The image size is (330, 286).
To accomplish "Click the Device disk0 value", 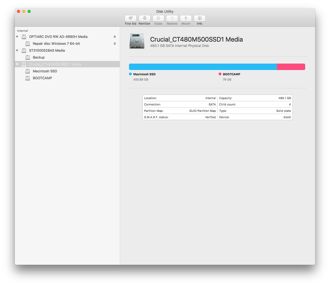I will pos(287,117).
